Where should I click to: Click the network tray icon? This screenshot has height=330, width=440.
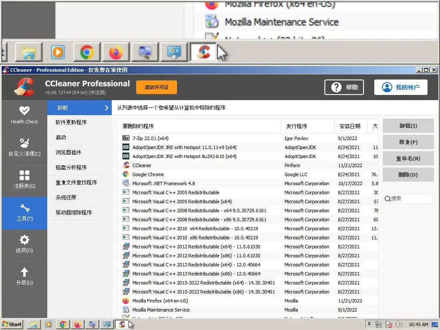379,324
